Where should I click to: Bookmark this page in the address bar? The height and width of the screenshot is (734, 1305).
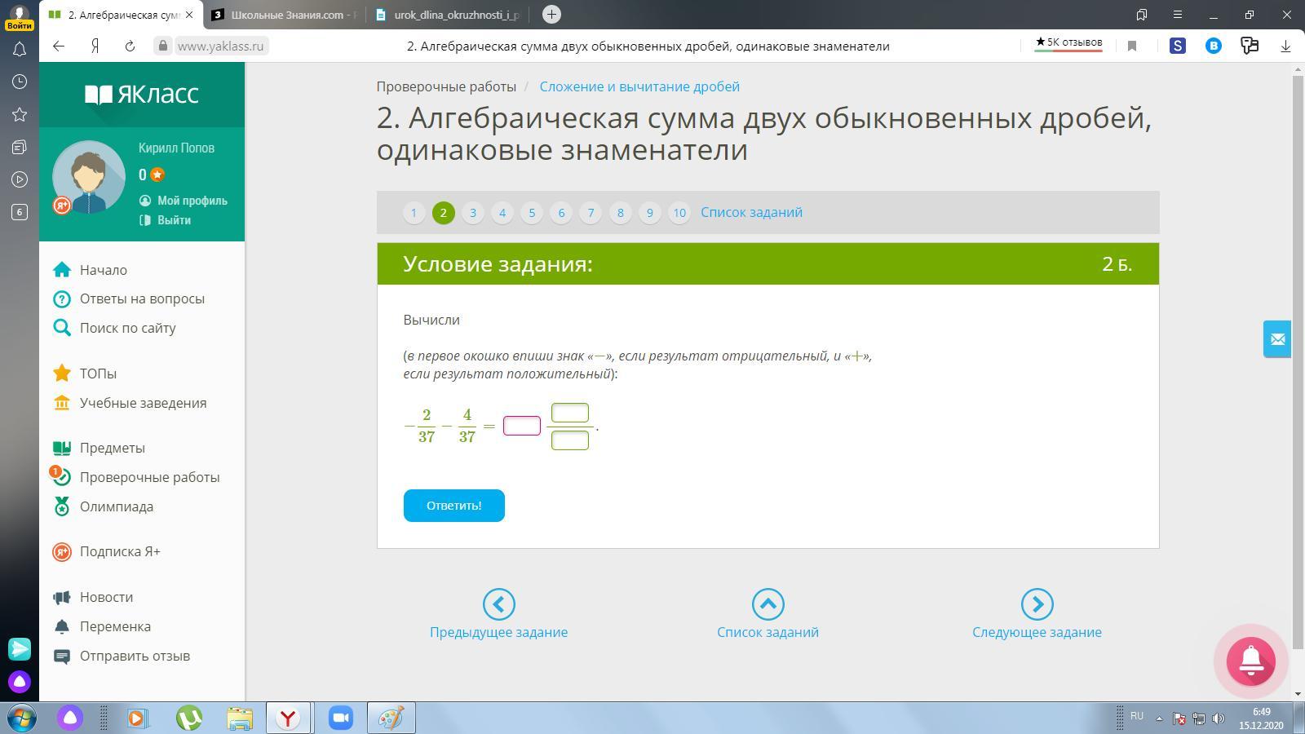[1131, 46]
